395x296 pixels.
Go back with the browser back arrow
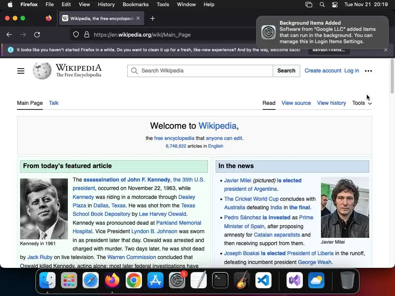9,35
